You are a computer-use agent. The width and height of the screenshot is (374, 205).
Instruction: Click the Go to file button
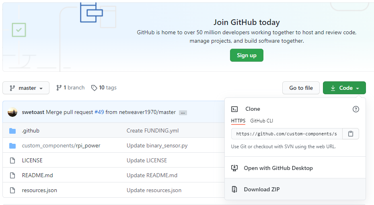(x=301, y=88)
